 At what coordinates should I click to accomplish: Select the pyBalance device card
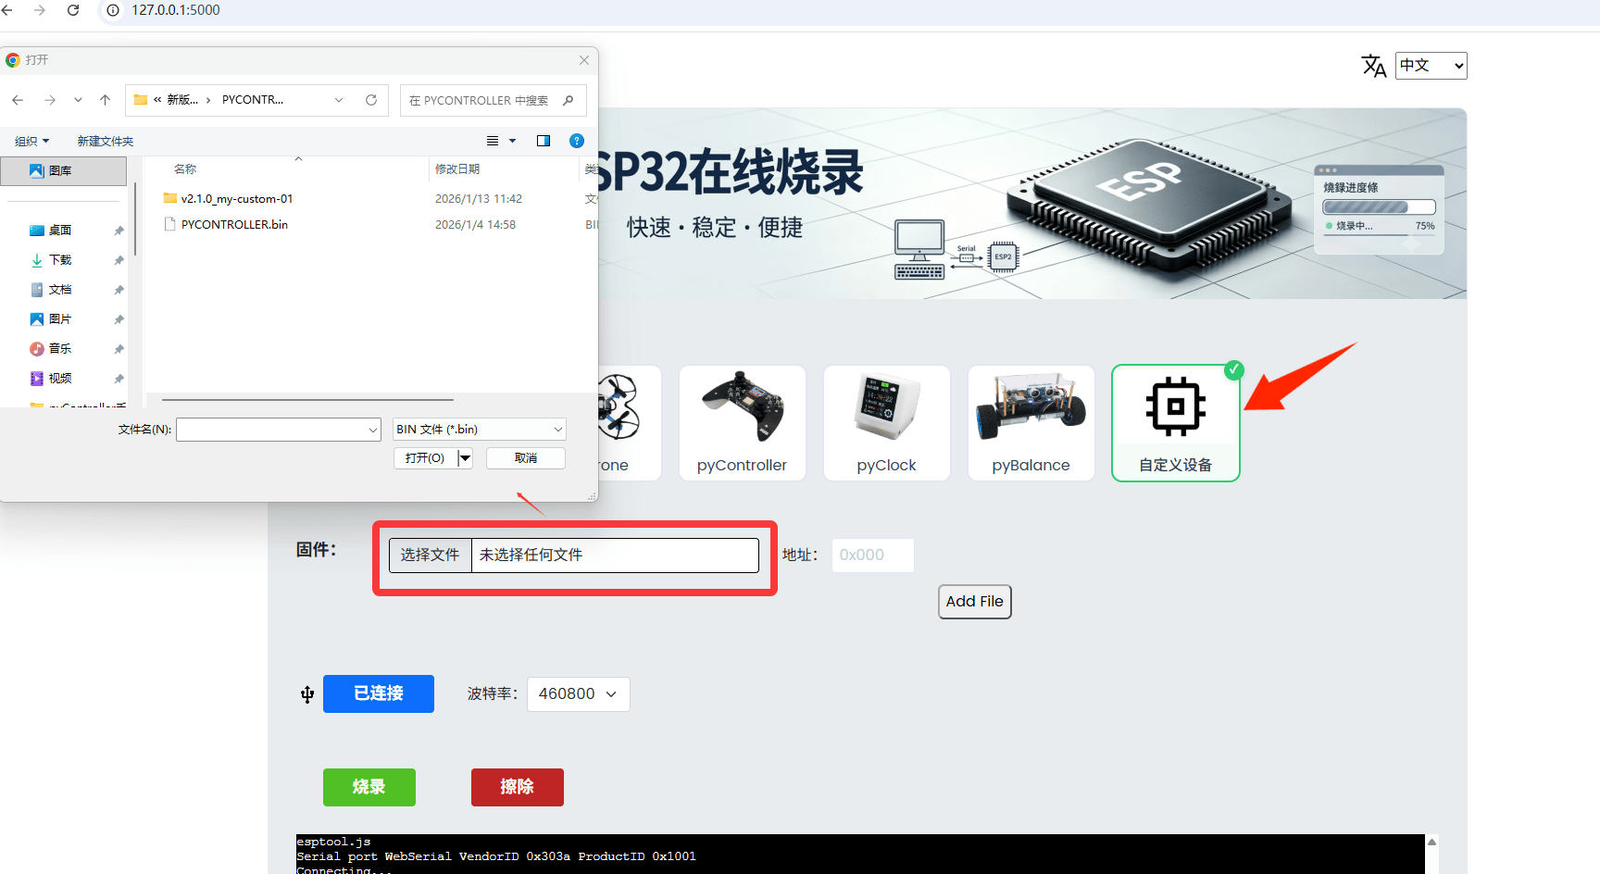coord(1031,423)
